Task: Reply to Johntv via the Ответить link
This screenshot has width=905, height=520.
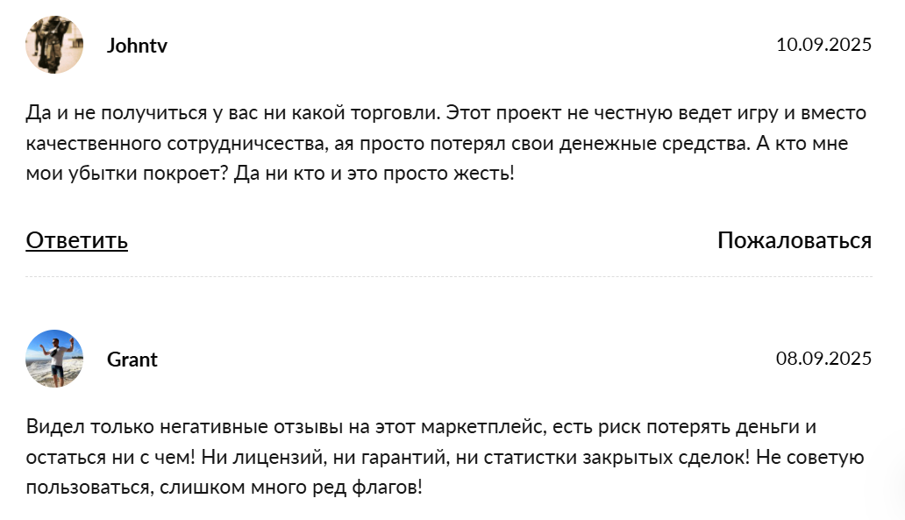Action: click(77, 240)
